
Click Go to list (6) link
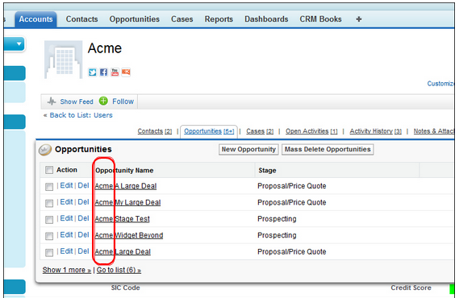pyautogui.click(x=119, y=270)
